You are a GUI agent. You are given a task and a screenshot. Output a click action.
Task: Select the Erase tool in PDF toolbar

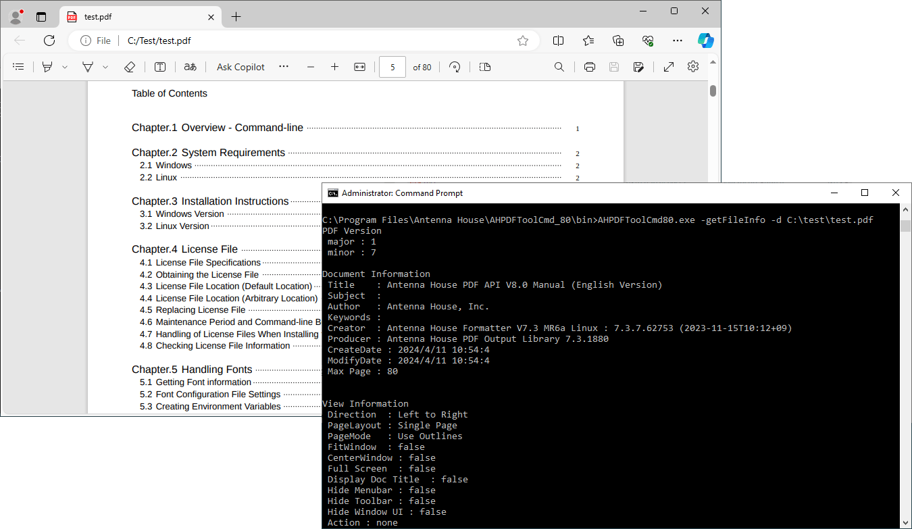coord(130,67)
